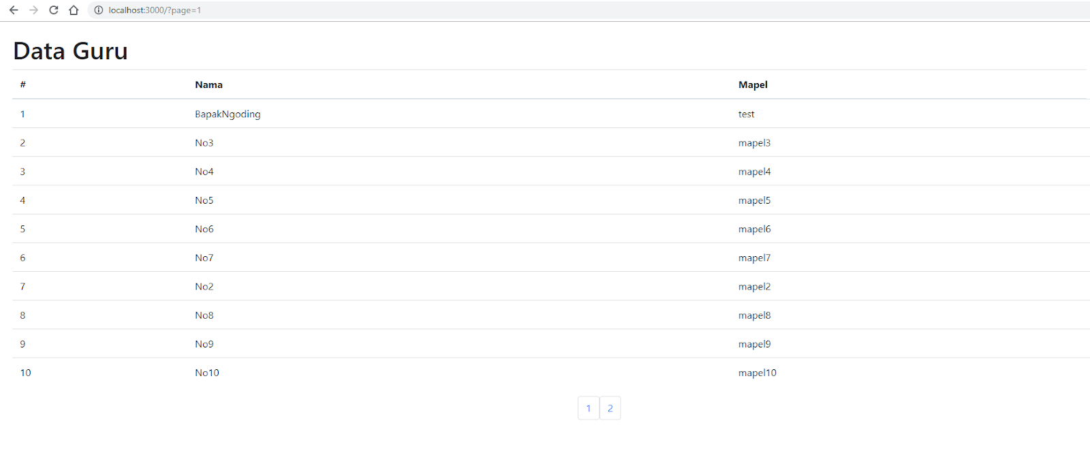Open the browser home page icon
The image size is (1090, 453).
point(74,10)
